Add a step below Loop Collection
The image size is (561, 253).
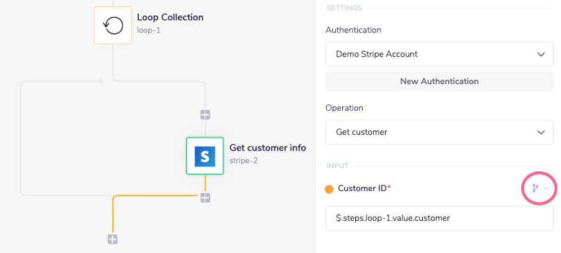[205, 114]
